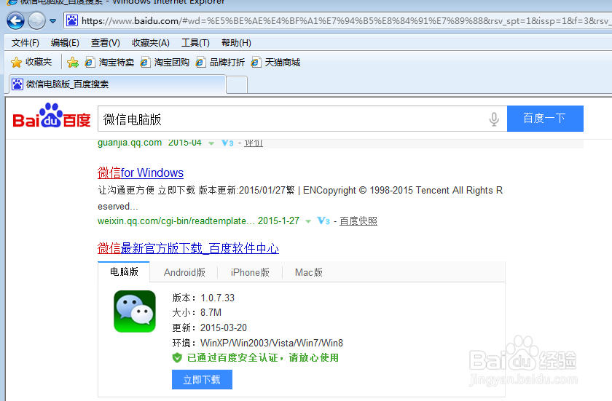Viewport: 612px width, 401px height.
Task: Click the Baidu paw icon in address bar
Action: tap(72, 20)
